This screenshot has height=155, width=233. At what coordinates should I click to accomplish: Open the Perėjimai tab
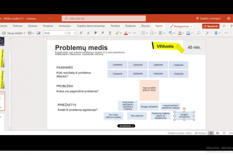coord(48,26)
